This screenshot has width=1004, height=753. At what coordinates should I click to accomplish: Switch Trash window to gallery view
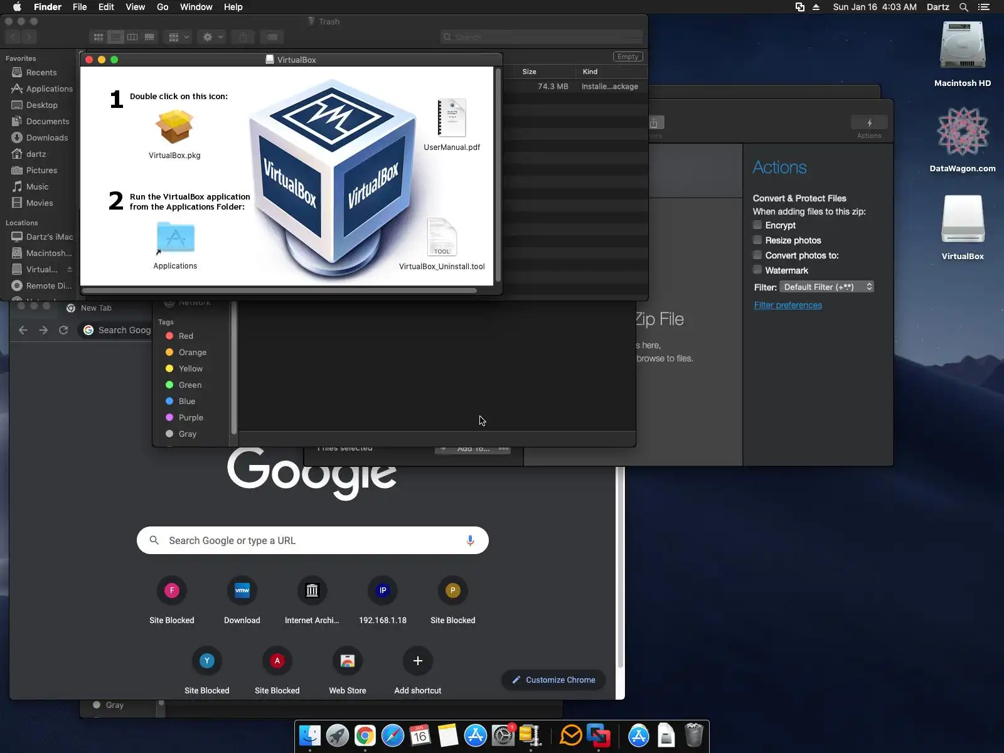point(149,37)
